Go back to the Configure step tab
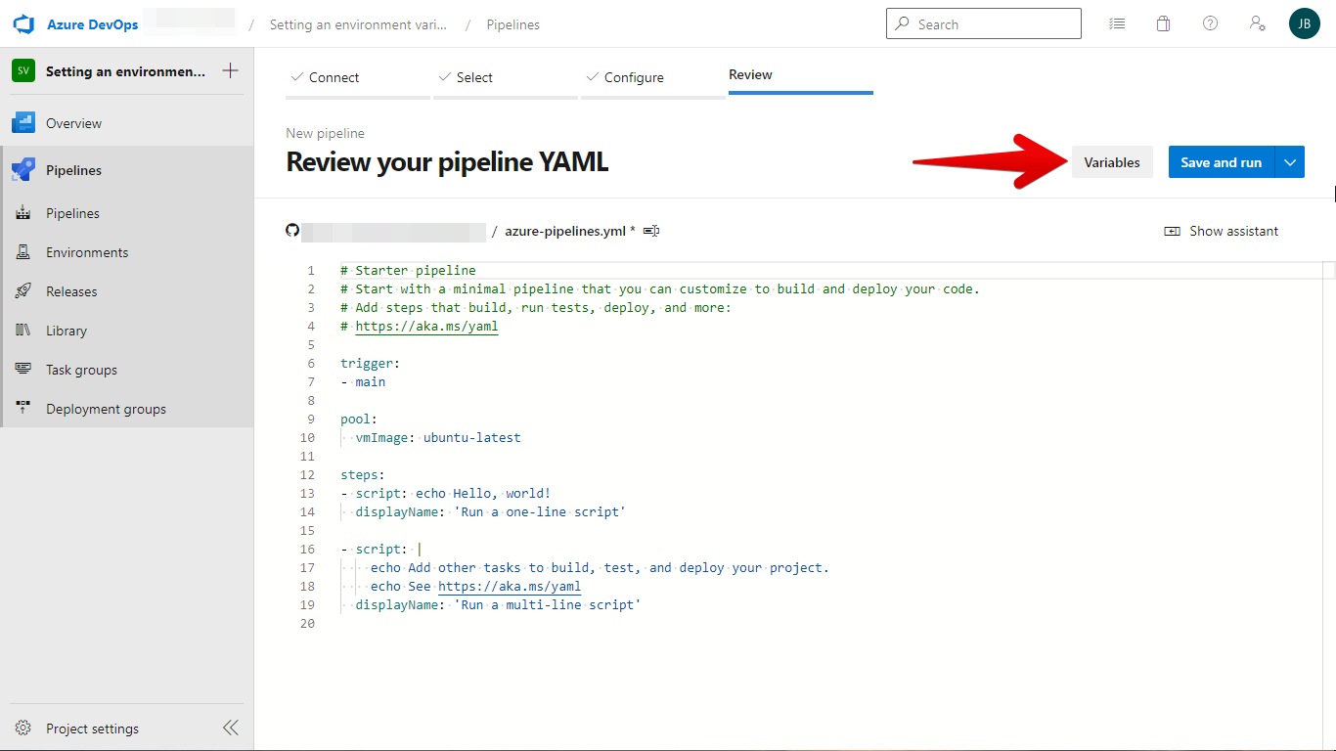The image size is (1336, 751). (x=634, y=77)
